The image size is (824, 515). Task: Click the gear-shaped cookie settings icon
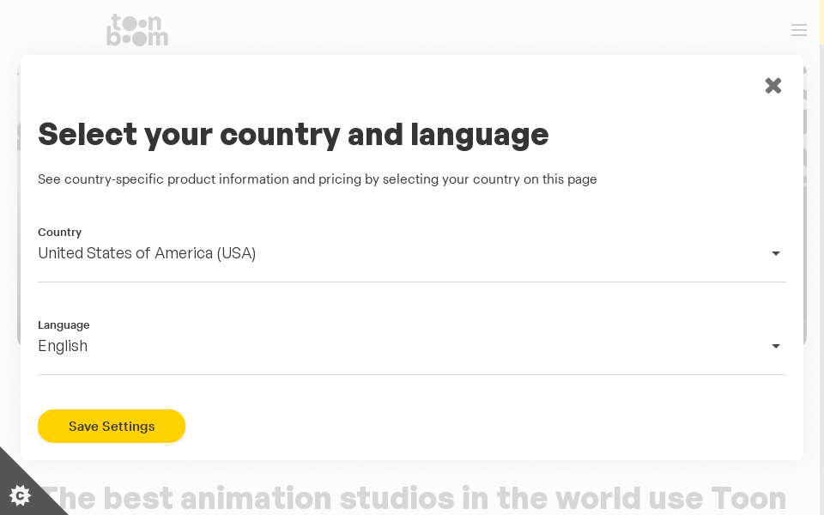point(21,495)
